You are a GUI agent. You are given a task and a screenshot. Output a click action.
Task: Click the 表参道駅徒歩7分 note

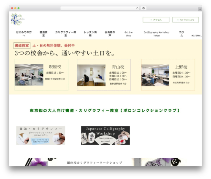[x=118, y=84]
